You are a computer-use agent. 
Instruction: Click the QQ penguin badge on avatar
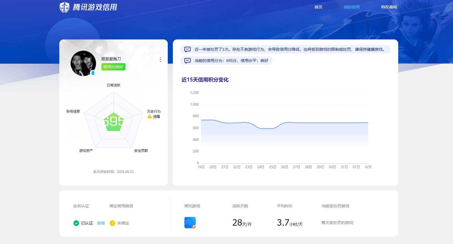(93, 73)
